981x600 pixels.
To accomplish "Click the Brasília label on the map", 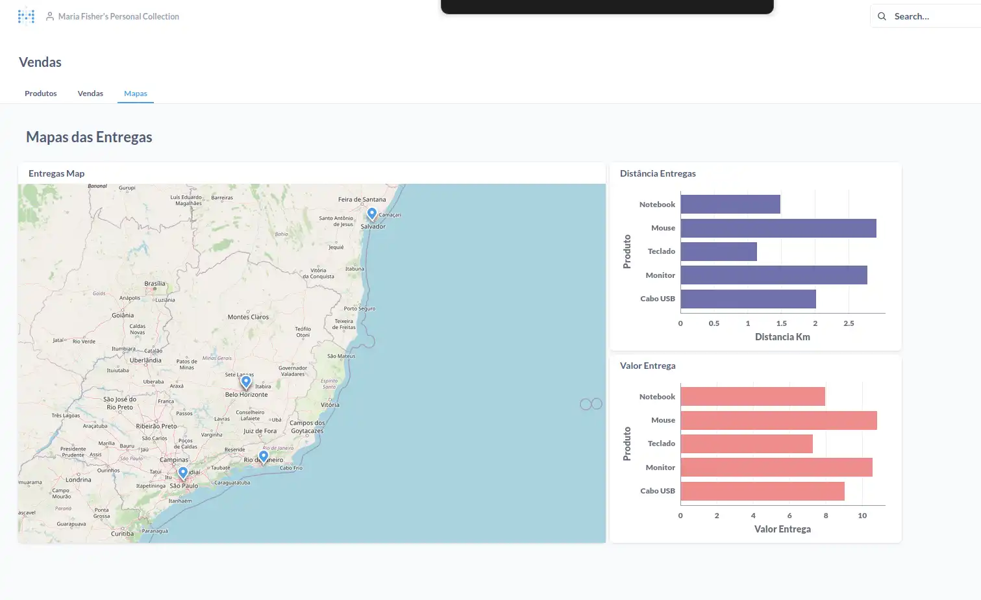I will tap(155, 284).
